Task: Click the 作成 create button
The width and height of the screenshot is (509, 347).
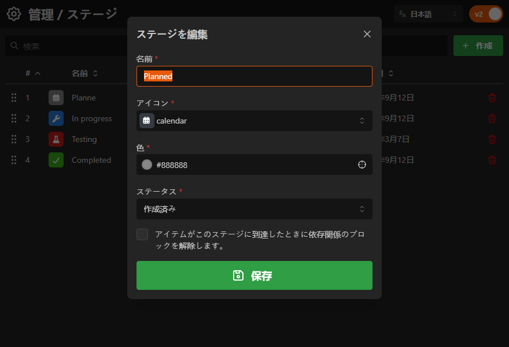Action: (x=478, y=46)
